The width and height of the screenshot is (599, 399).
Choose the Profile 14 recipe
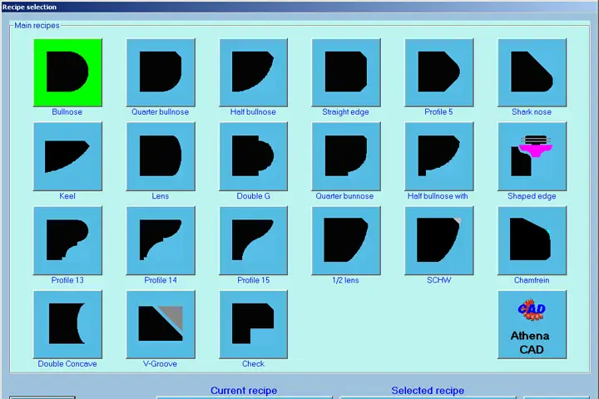click(161, 240)
